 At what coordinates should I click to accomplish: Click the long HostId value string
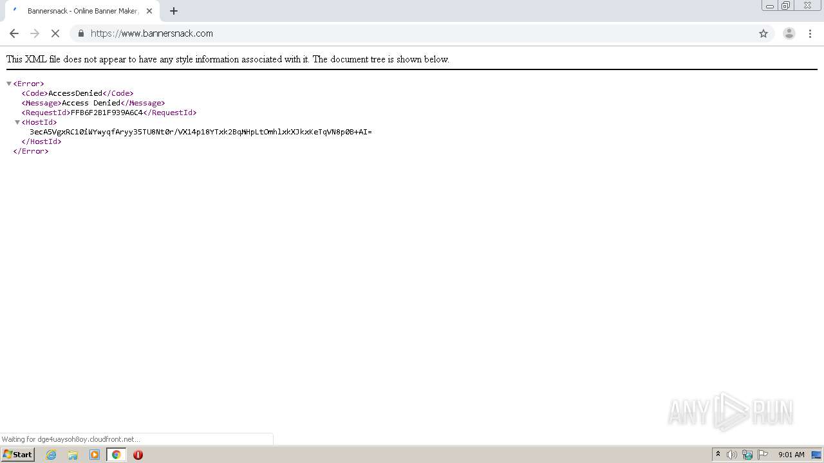point(201,132)
